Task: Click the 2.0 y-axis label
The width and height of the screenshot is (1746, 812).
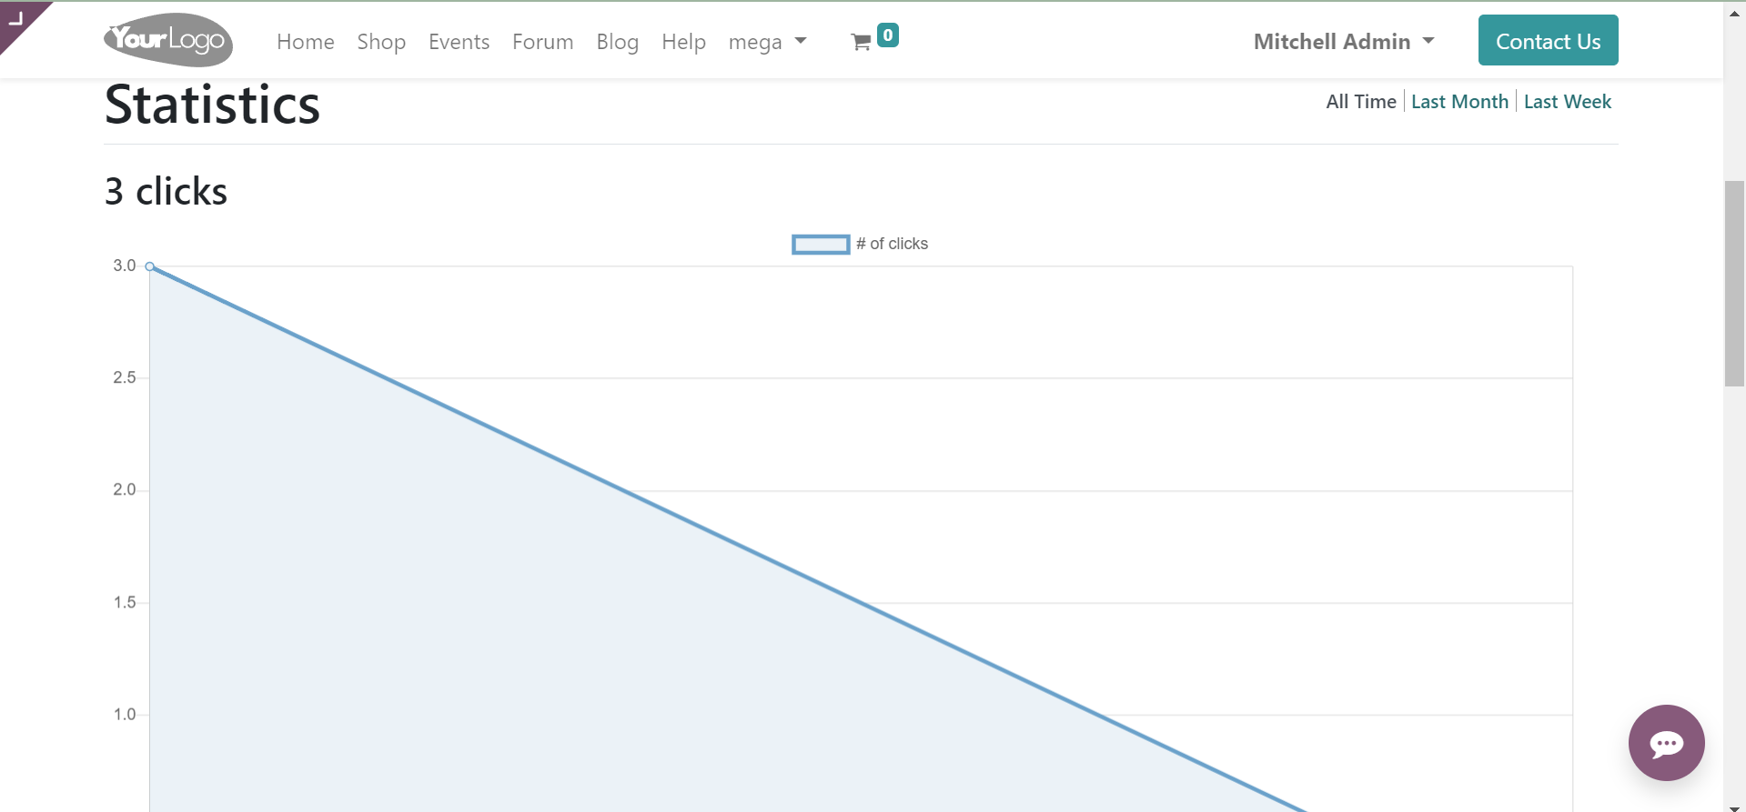Action: click(125, 490)
